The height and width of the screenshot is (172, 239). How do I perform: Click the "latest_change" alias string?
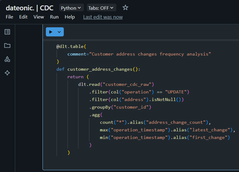[x=211, y=130]
